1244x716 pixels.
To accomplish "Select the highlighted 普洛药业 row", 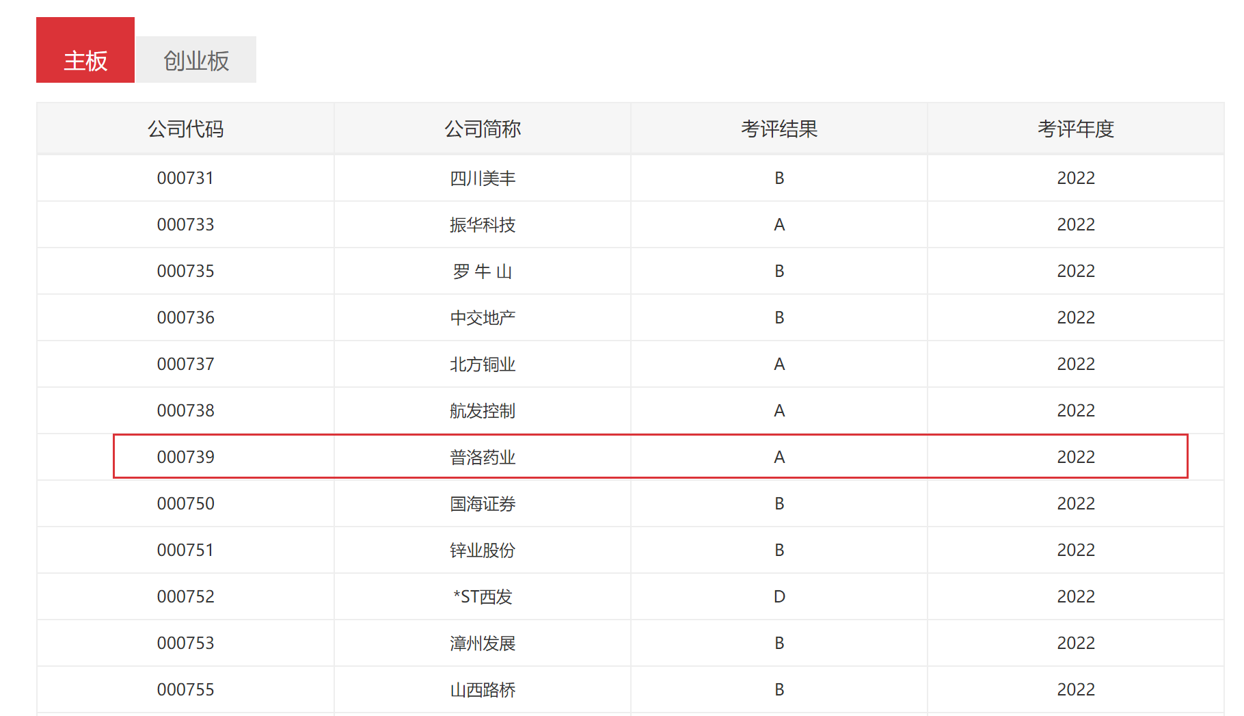I will pyautogui.click(x=482, y=457).
